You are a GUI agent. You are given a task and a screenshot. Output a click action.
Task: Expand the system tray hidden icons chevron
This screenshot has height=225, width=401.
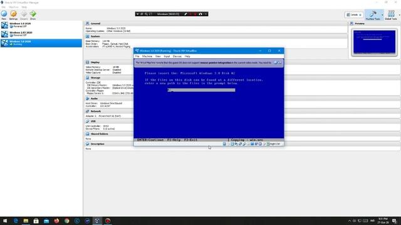coord(350,221)
